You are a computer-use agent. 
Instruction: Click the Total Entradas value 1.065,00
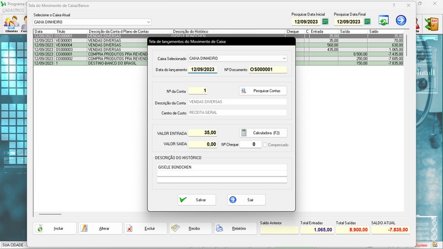point(317,230)
